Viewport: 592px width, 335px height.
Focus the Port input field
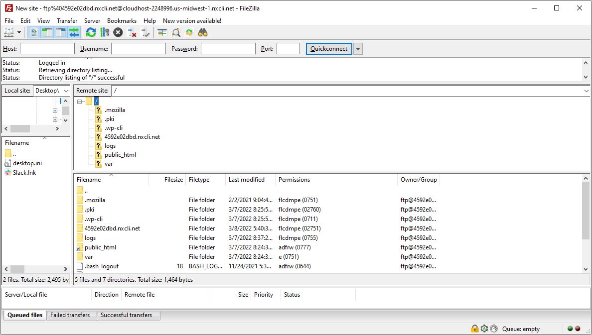coord(288,49)
